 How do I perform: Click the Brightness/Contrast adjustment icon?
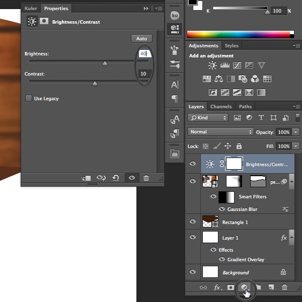tap(212, 65)
